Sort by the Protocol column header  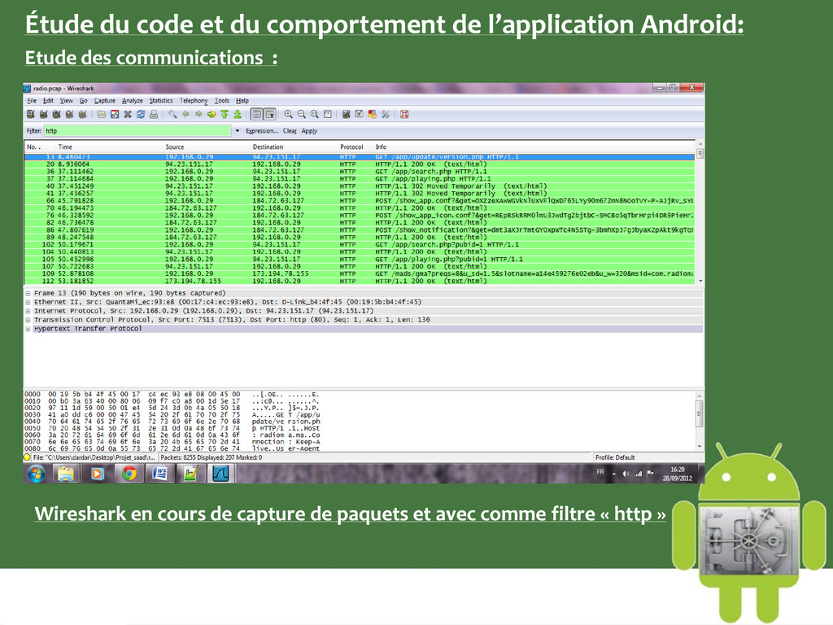click(x=355, y=146)
